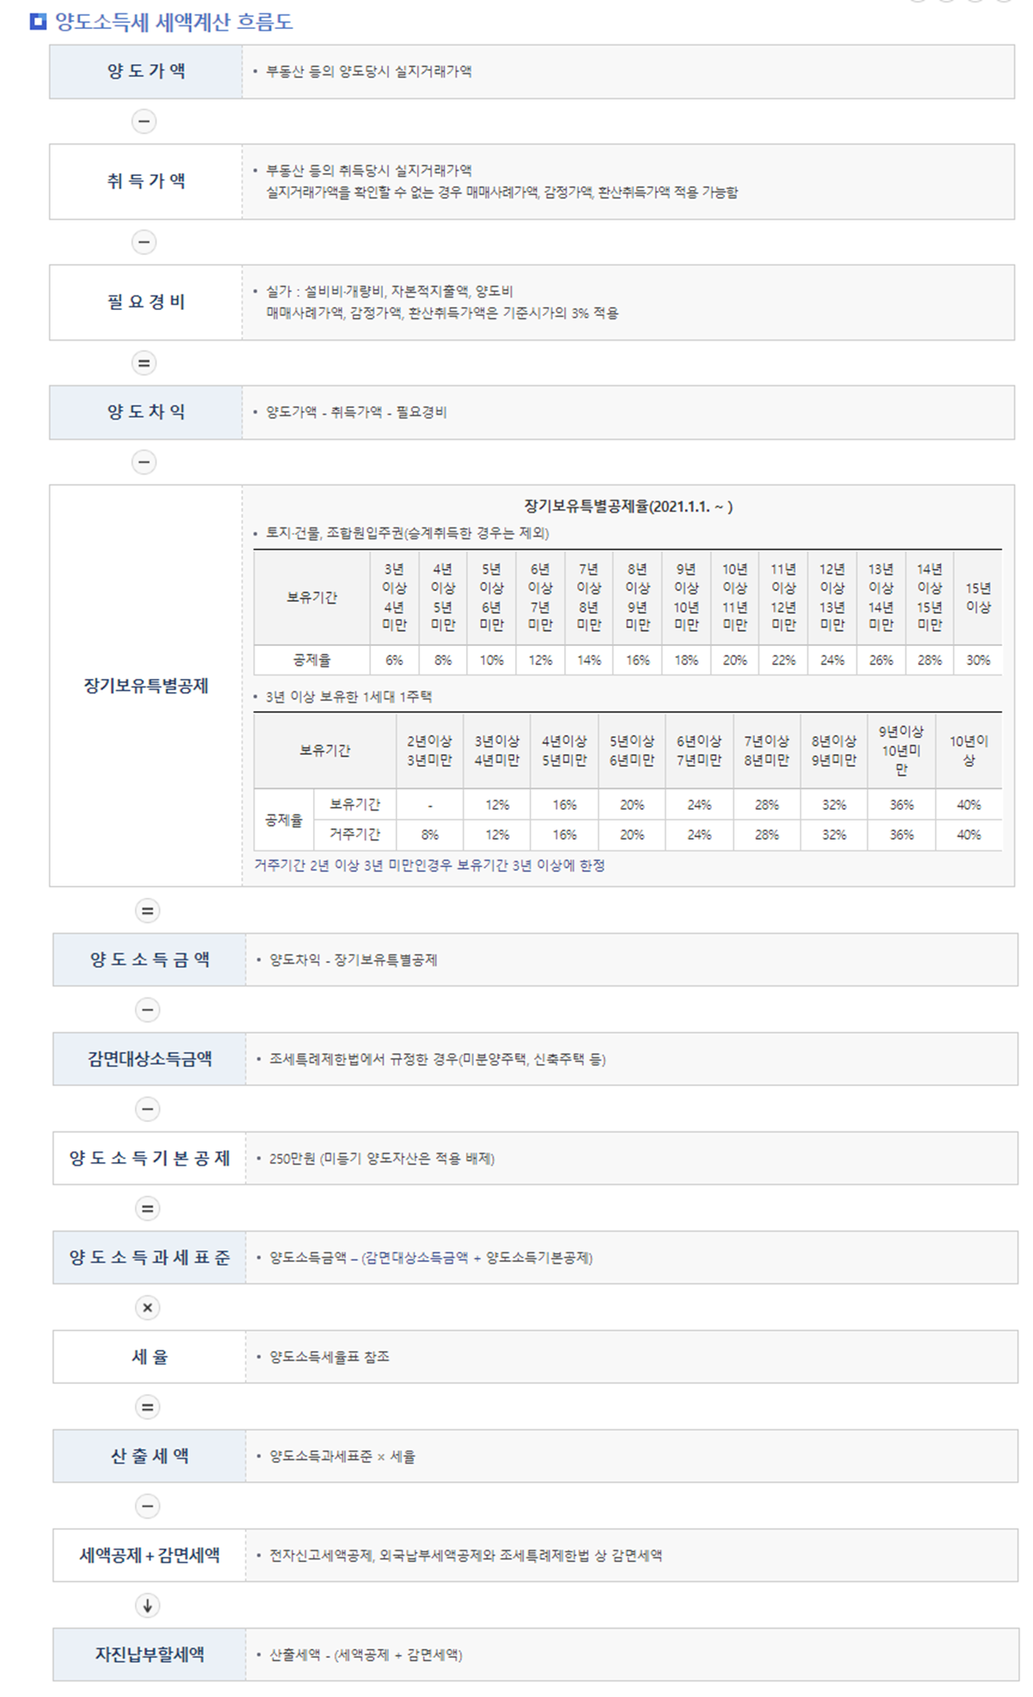The height and width of the screenshot is (1697, 1033).
Task: Click the text 양도소득과세표준 × 세율
Action: tap(342, 1456)
